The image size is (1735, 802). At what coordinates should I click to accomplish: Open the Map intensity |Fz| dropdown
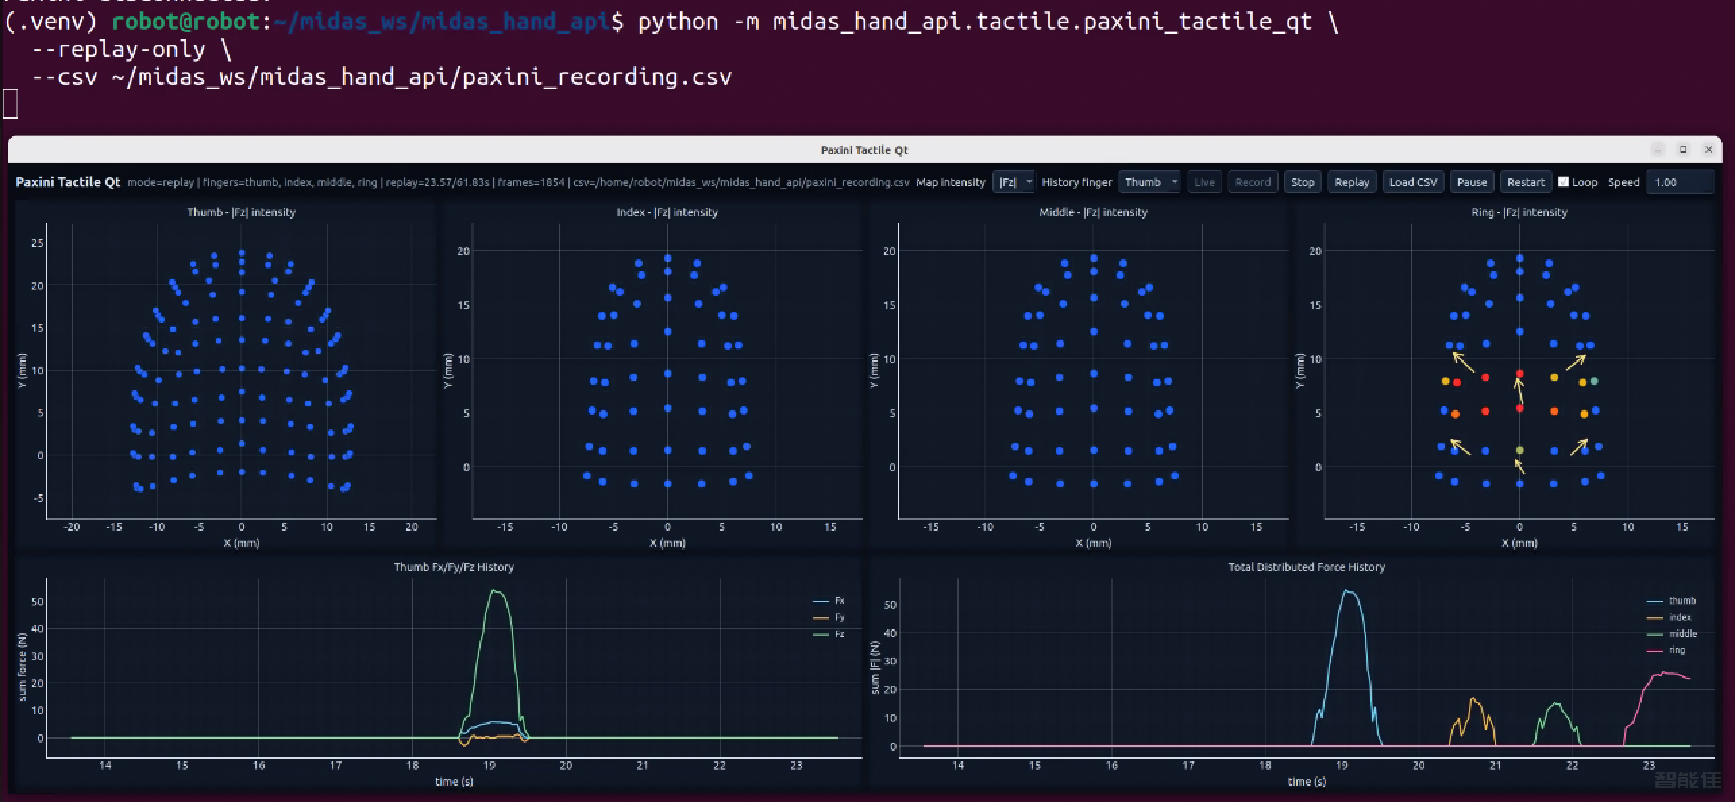1014,182
